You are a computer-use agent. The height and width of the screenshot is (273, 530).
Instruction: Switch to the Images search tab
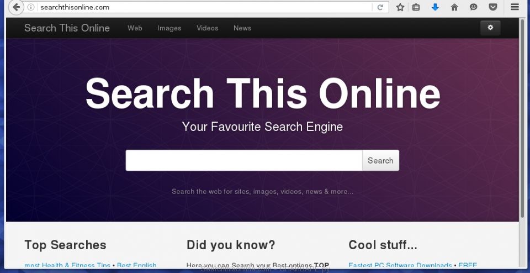169,28
